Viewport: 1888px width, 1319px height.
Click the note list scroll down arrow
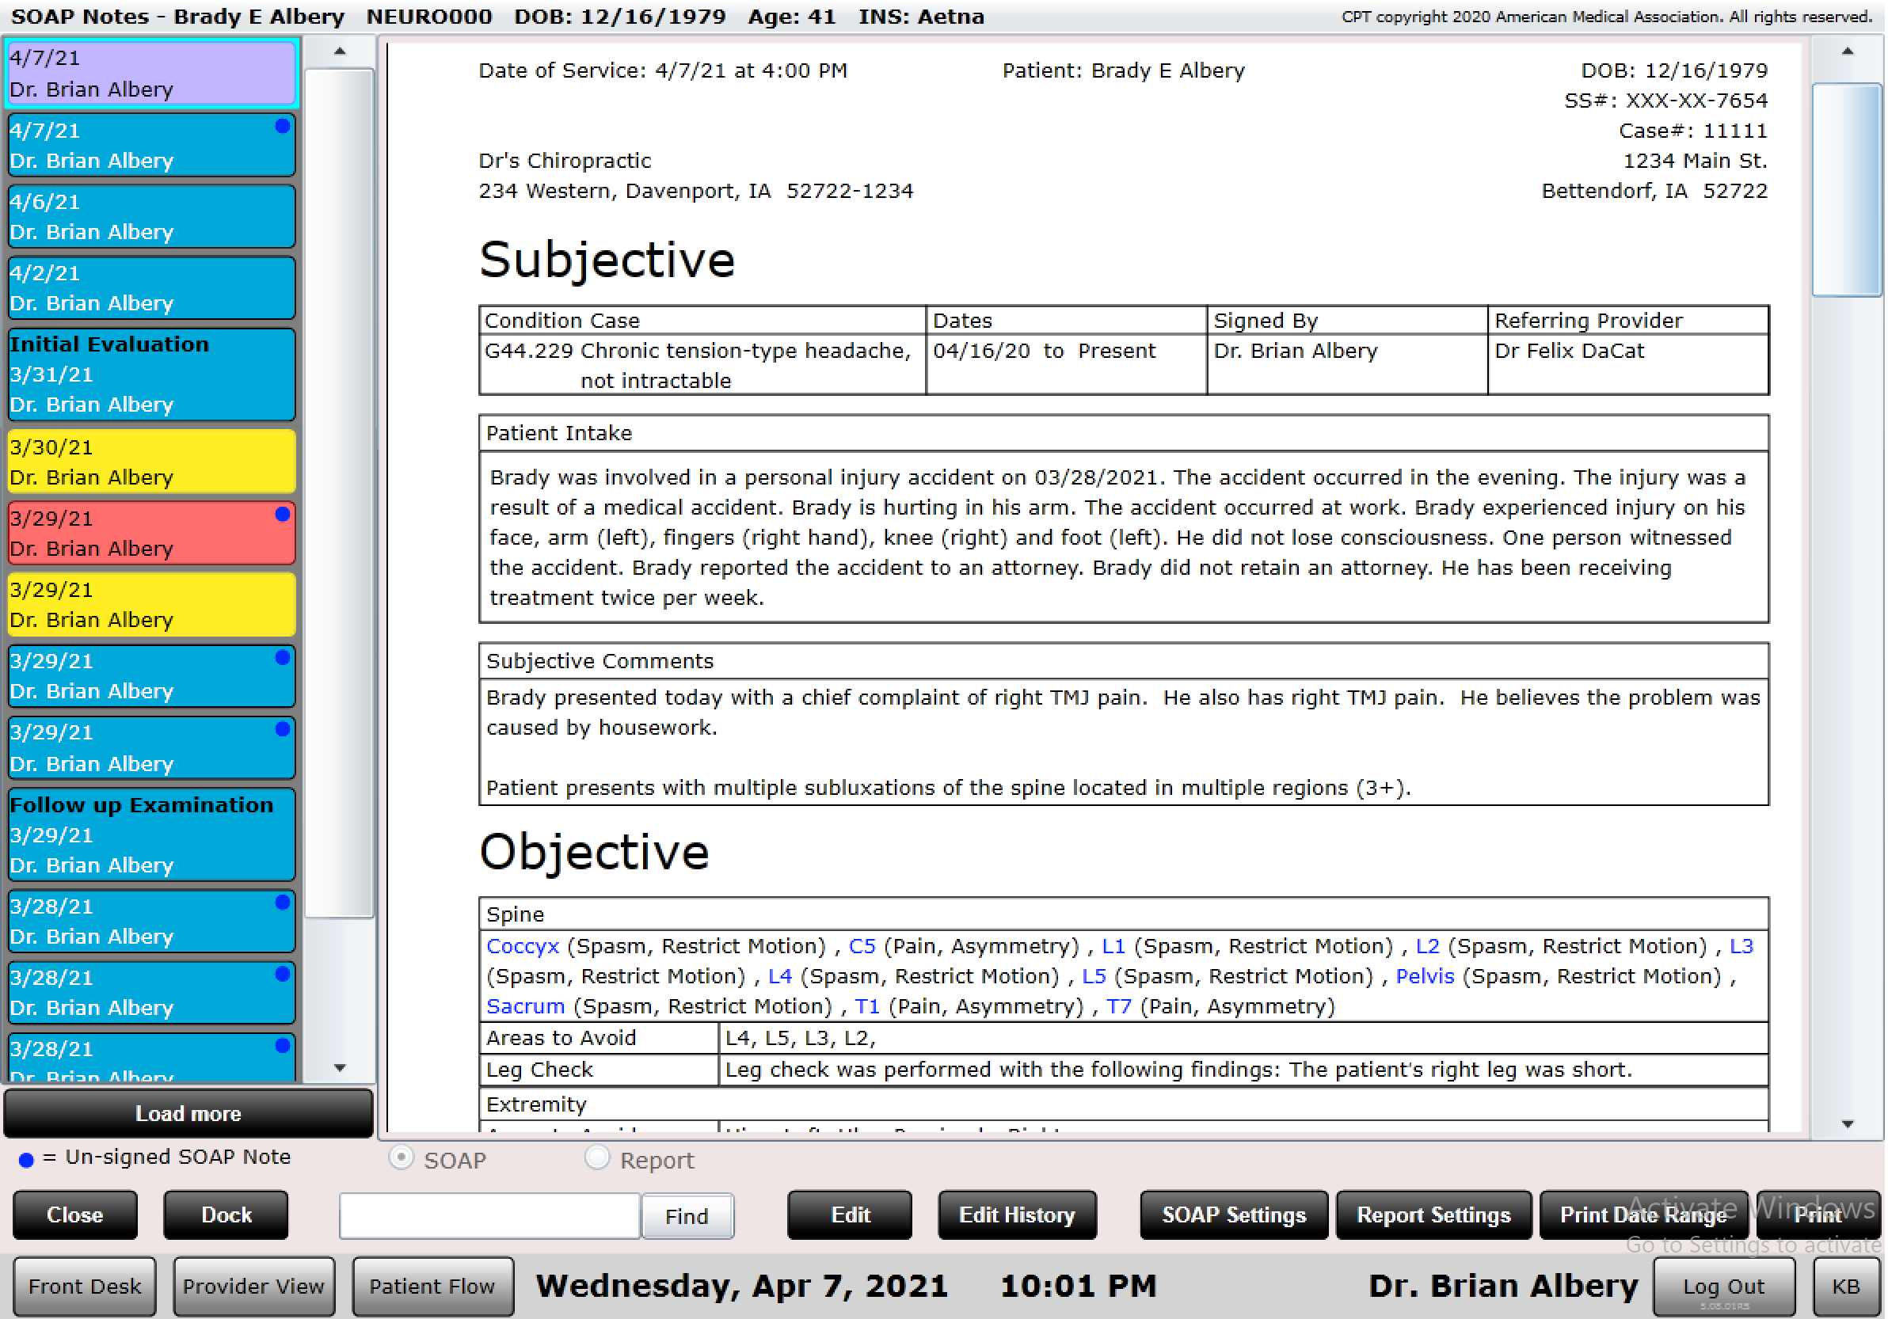(340, 1067)
